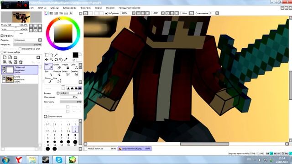Switch to the Новый Холст.sai document tab
Image resolution: width=292 pixels, height=164 pixels.
tap(100, 149)
